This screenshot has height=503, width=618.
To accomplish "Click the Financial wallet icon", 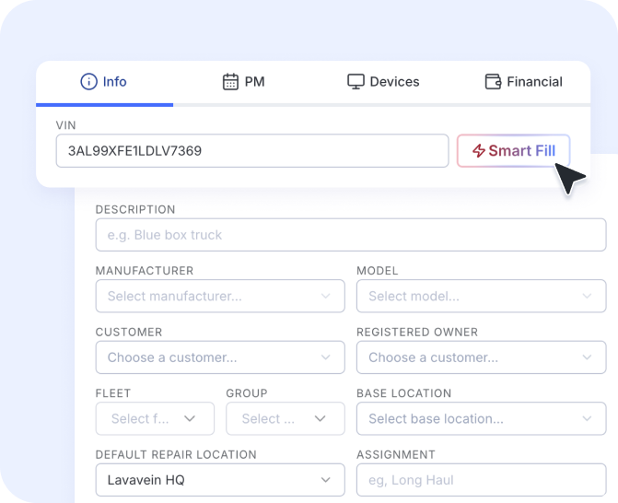I will click(493, 82).
